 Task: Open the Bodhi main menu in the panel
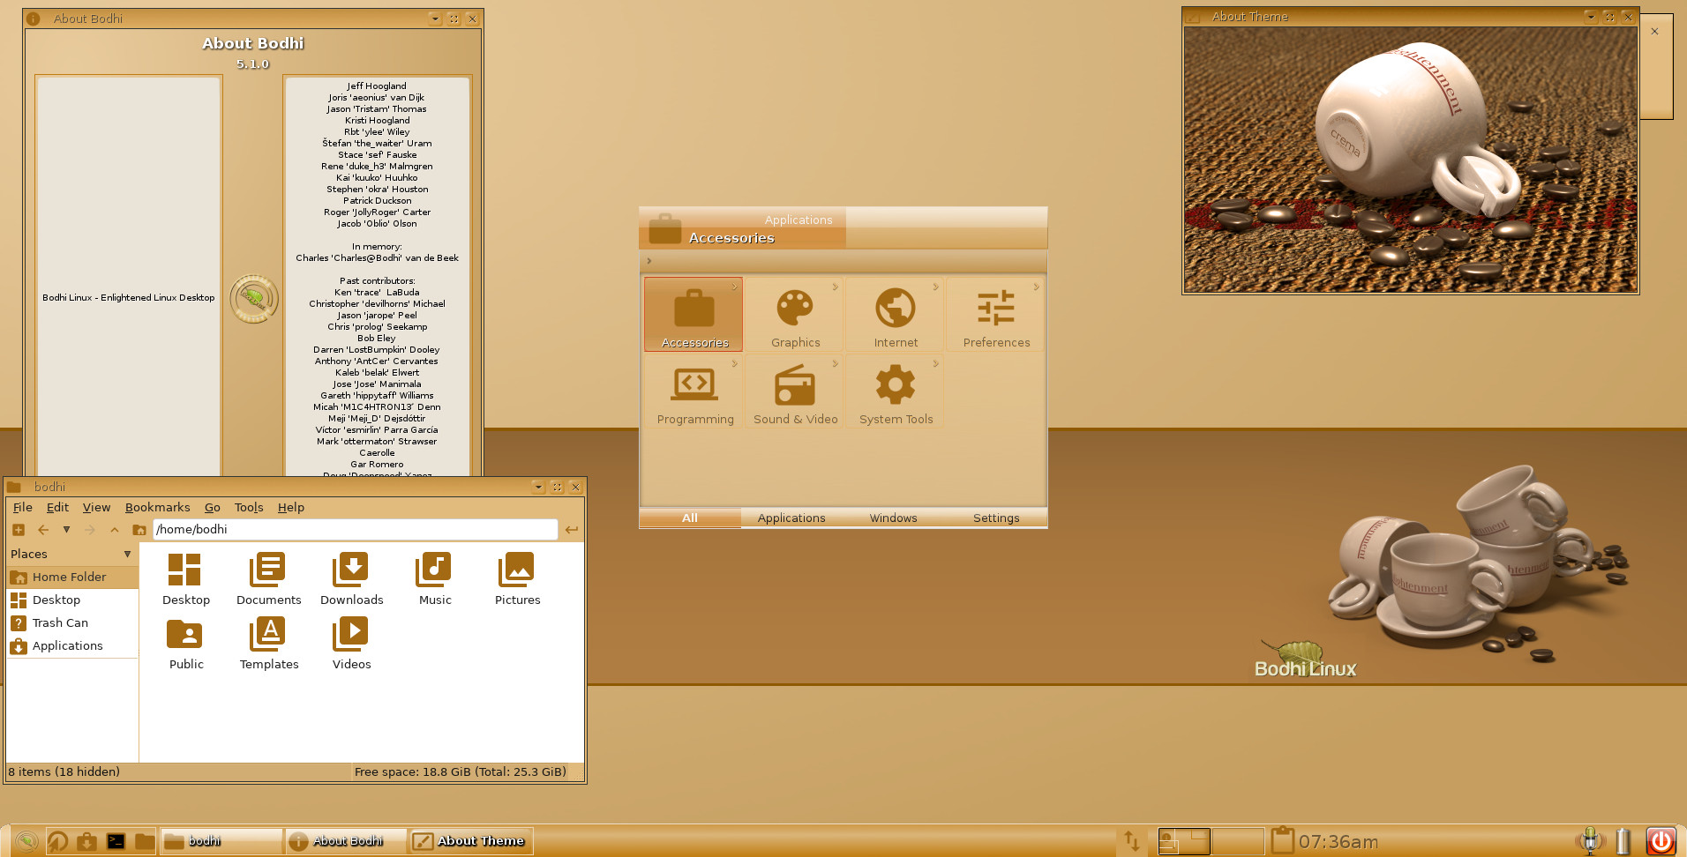click(26, 841)
